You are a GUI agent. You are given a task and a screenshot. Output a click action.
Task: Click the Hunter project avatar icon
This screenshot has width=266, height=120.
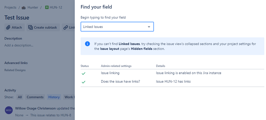24,8
